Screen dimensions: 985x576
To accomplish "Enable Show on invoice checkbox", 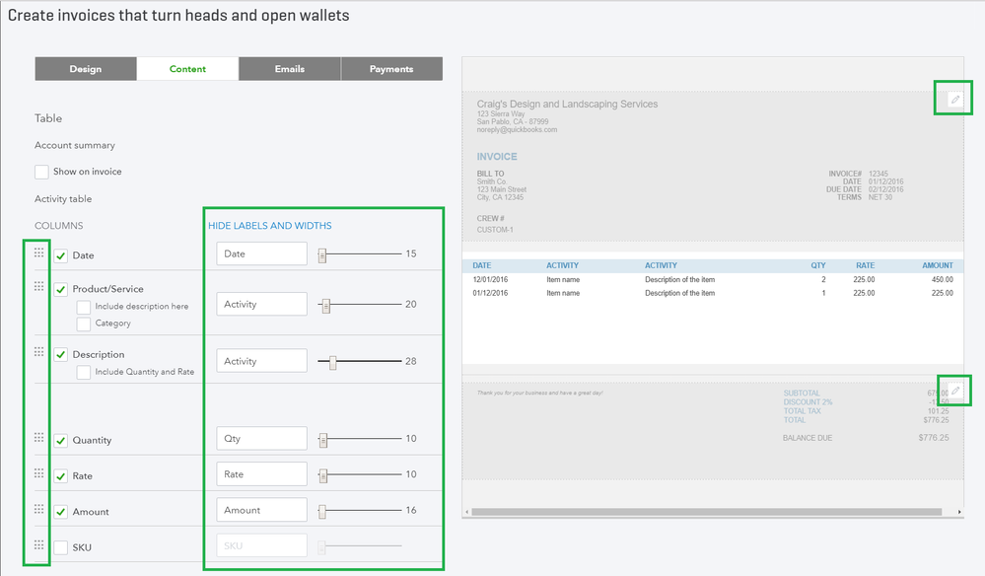I will 41,172.
